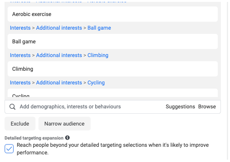Click the search magnifier icon
Screen dimensions: 230x162
point(12,107)
